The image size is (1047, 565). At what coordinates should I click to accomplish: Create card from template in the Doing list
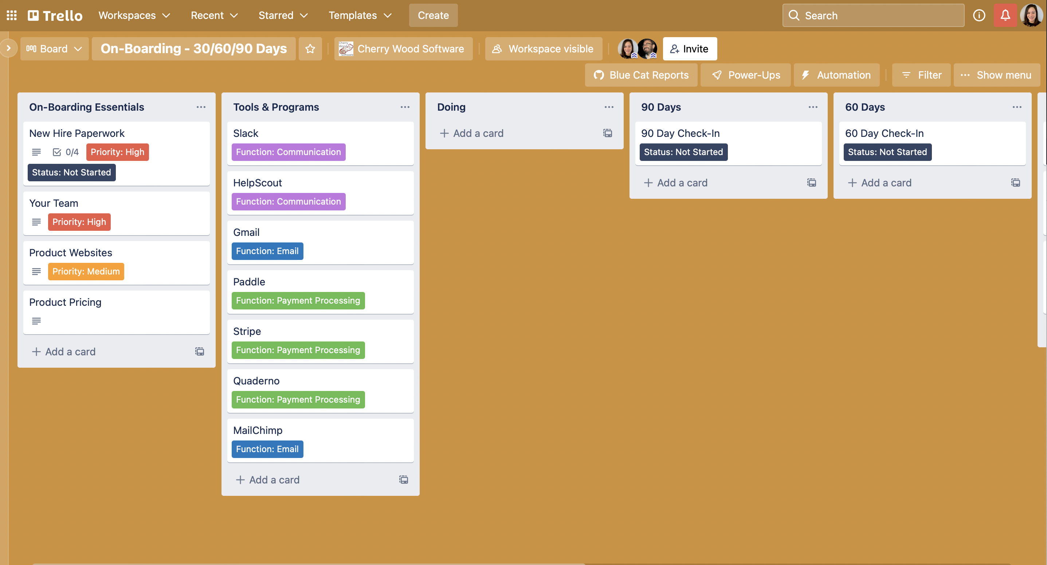607,133
